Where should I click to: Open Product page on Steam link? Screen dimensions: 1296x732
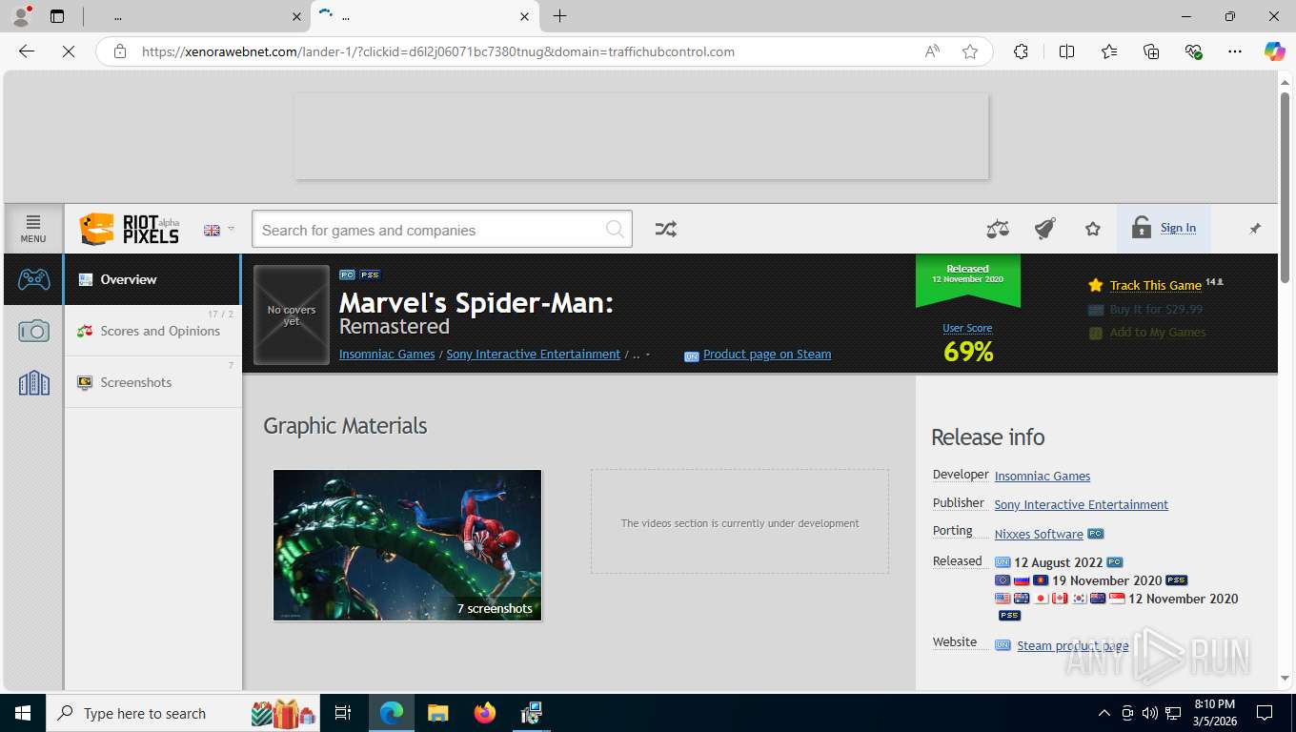767,355
